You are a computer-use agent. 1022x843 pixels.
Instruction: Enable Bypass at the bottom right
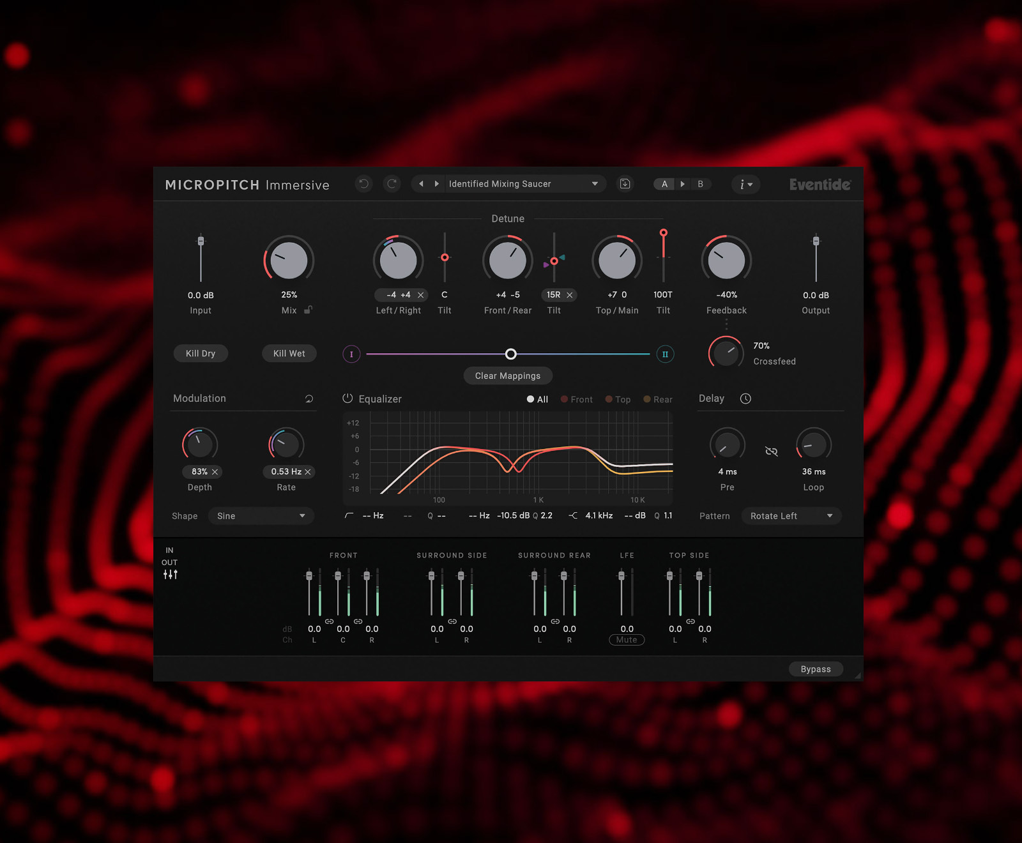(815, 669)
